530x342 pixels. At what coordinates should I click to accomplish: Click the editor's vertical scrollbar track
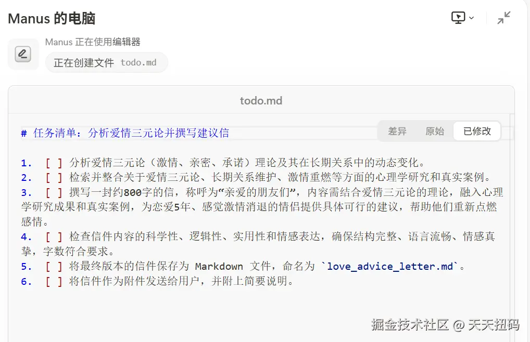pyautogui.click(x=512, y=228)
